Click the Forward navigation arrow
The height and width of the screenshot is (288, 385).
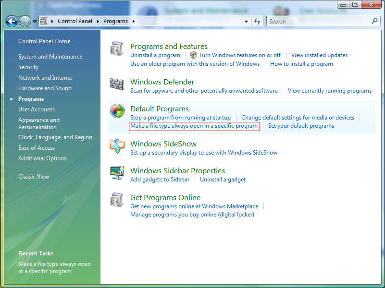coord(25,21)
